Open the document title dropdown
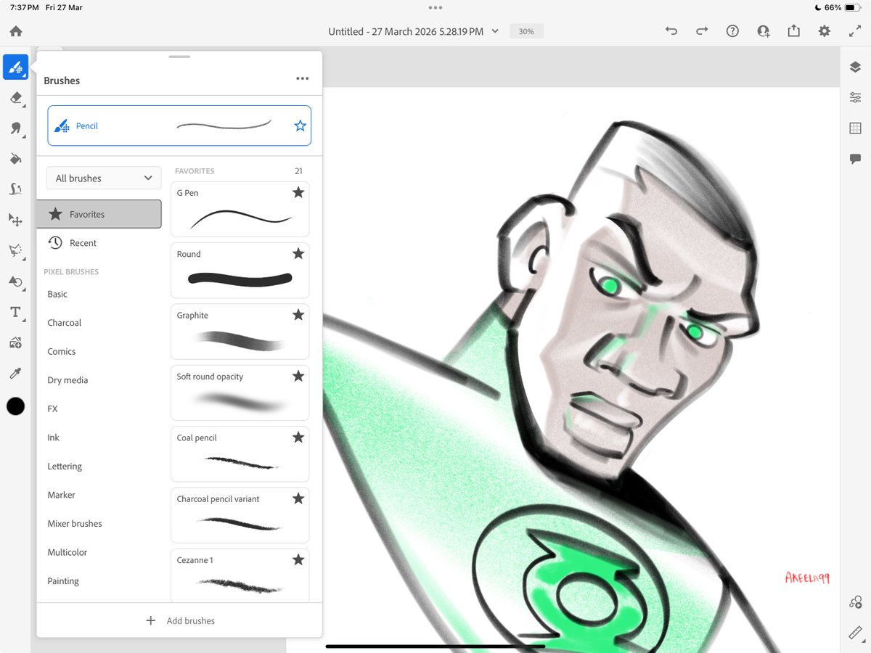 414,31
